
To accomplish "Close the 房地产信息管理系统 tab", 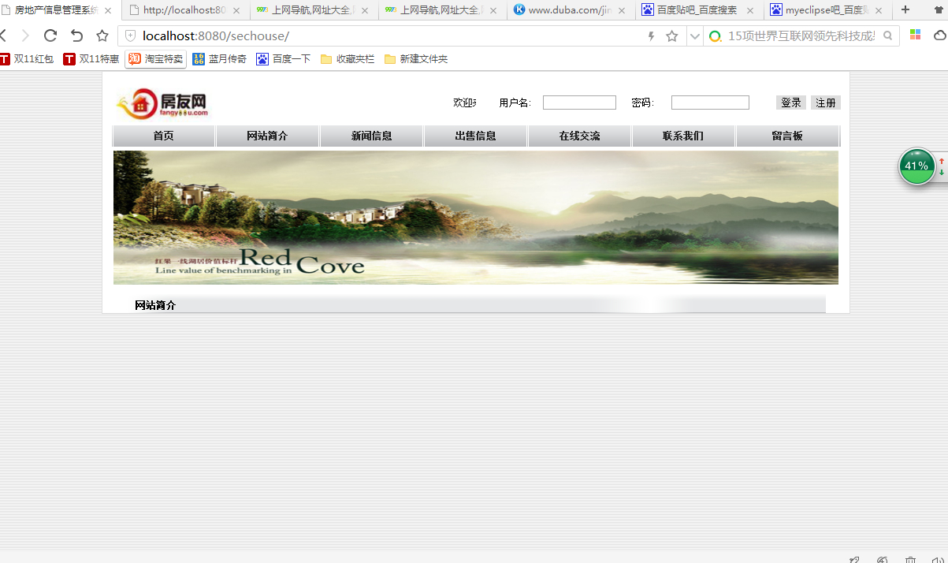I will [108, 11].
